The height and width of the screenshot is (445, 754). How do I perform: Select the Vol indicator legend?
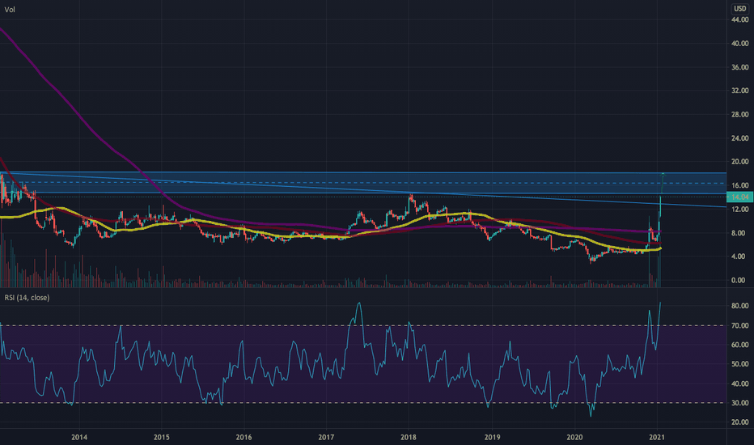click(x=10, y=10)
